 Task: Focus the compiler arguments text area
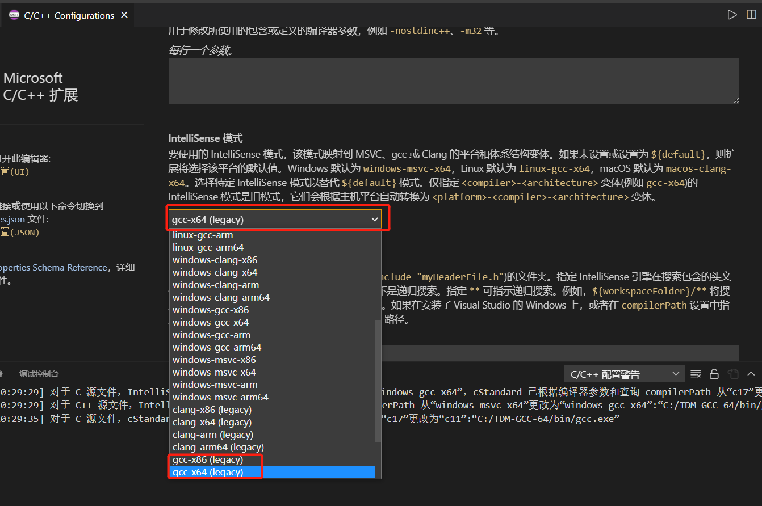[x=454, y=81]
